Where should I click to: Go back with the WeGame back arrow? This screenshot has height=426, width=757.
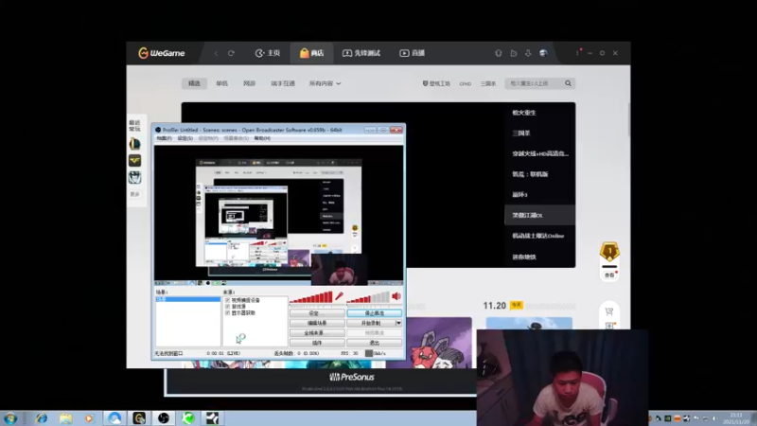216,53
